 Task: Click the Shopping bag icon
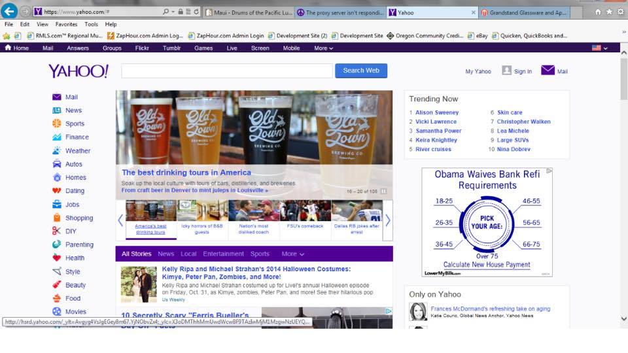[x=56, y=218]
